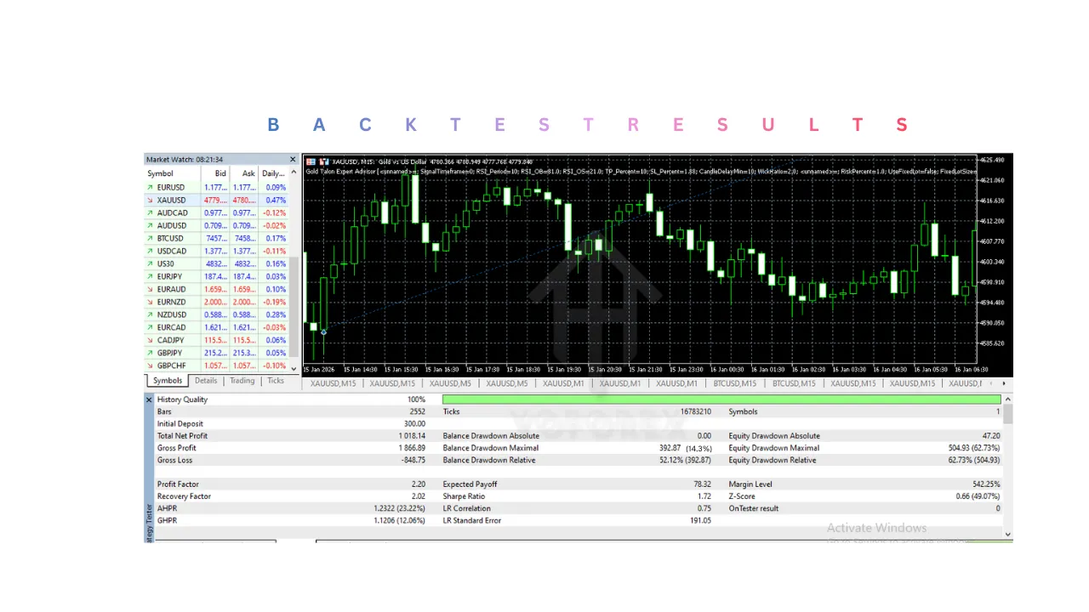This screenshot has height=612, width=1089.
Task: Click the chart tabs scroll-right arrow
Action: pyautogui.click(x=1004, y=383)
